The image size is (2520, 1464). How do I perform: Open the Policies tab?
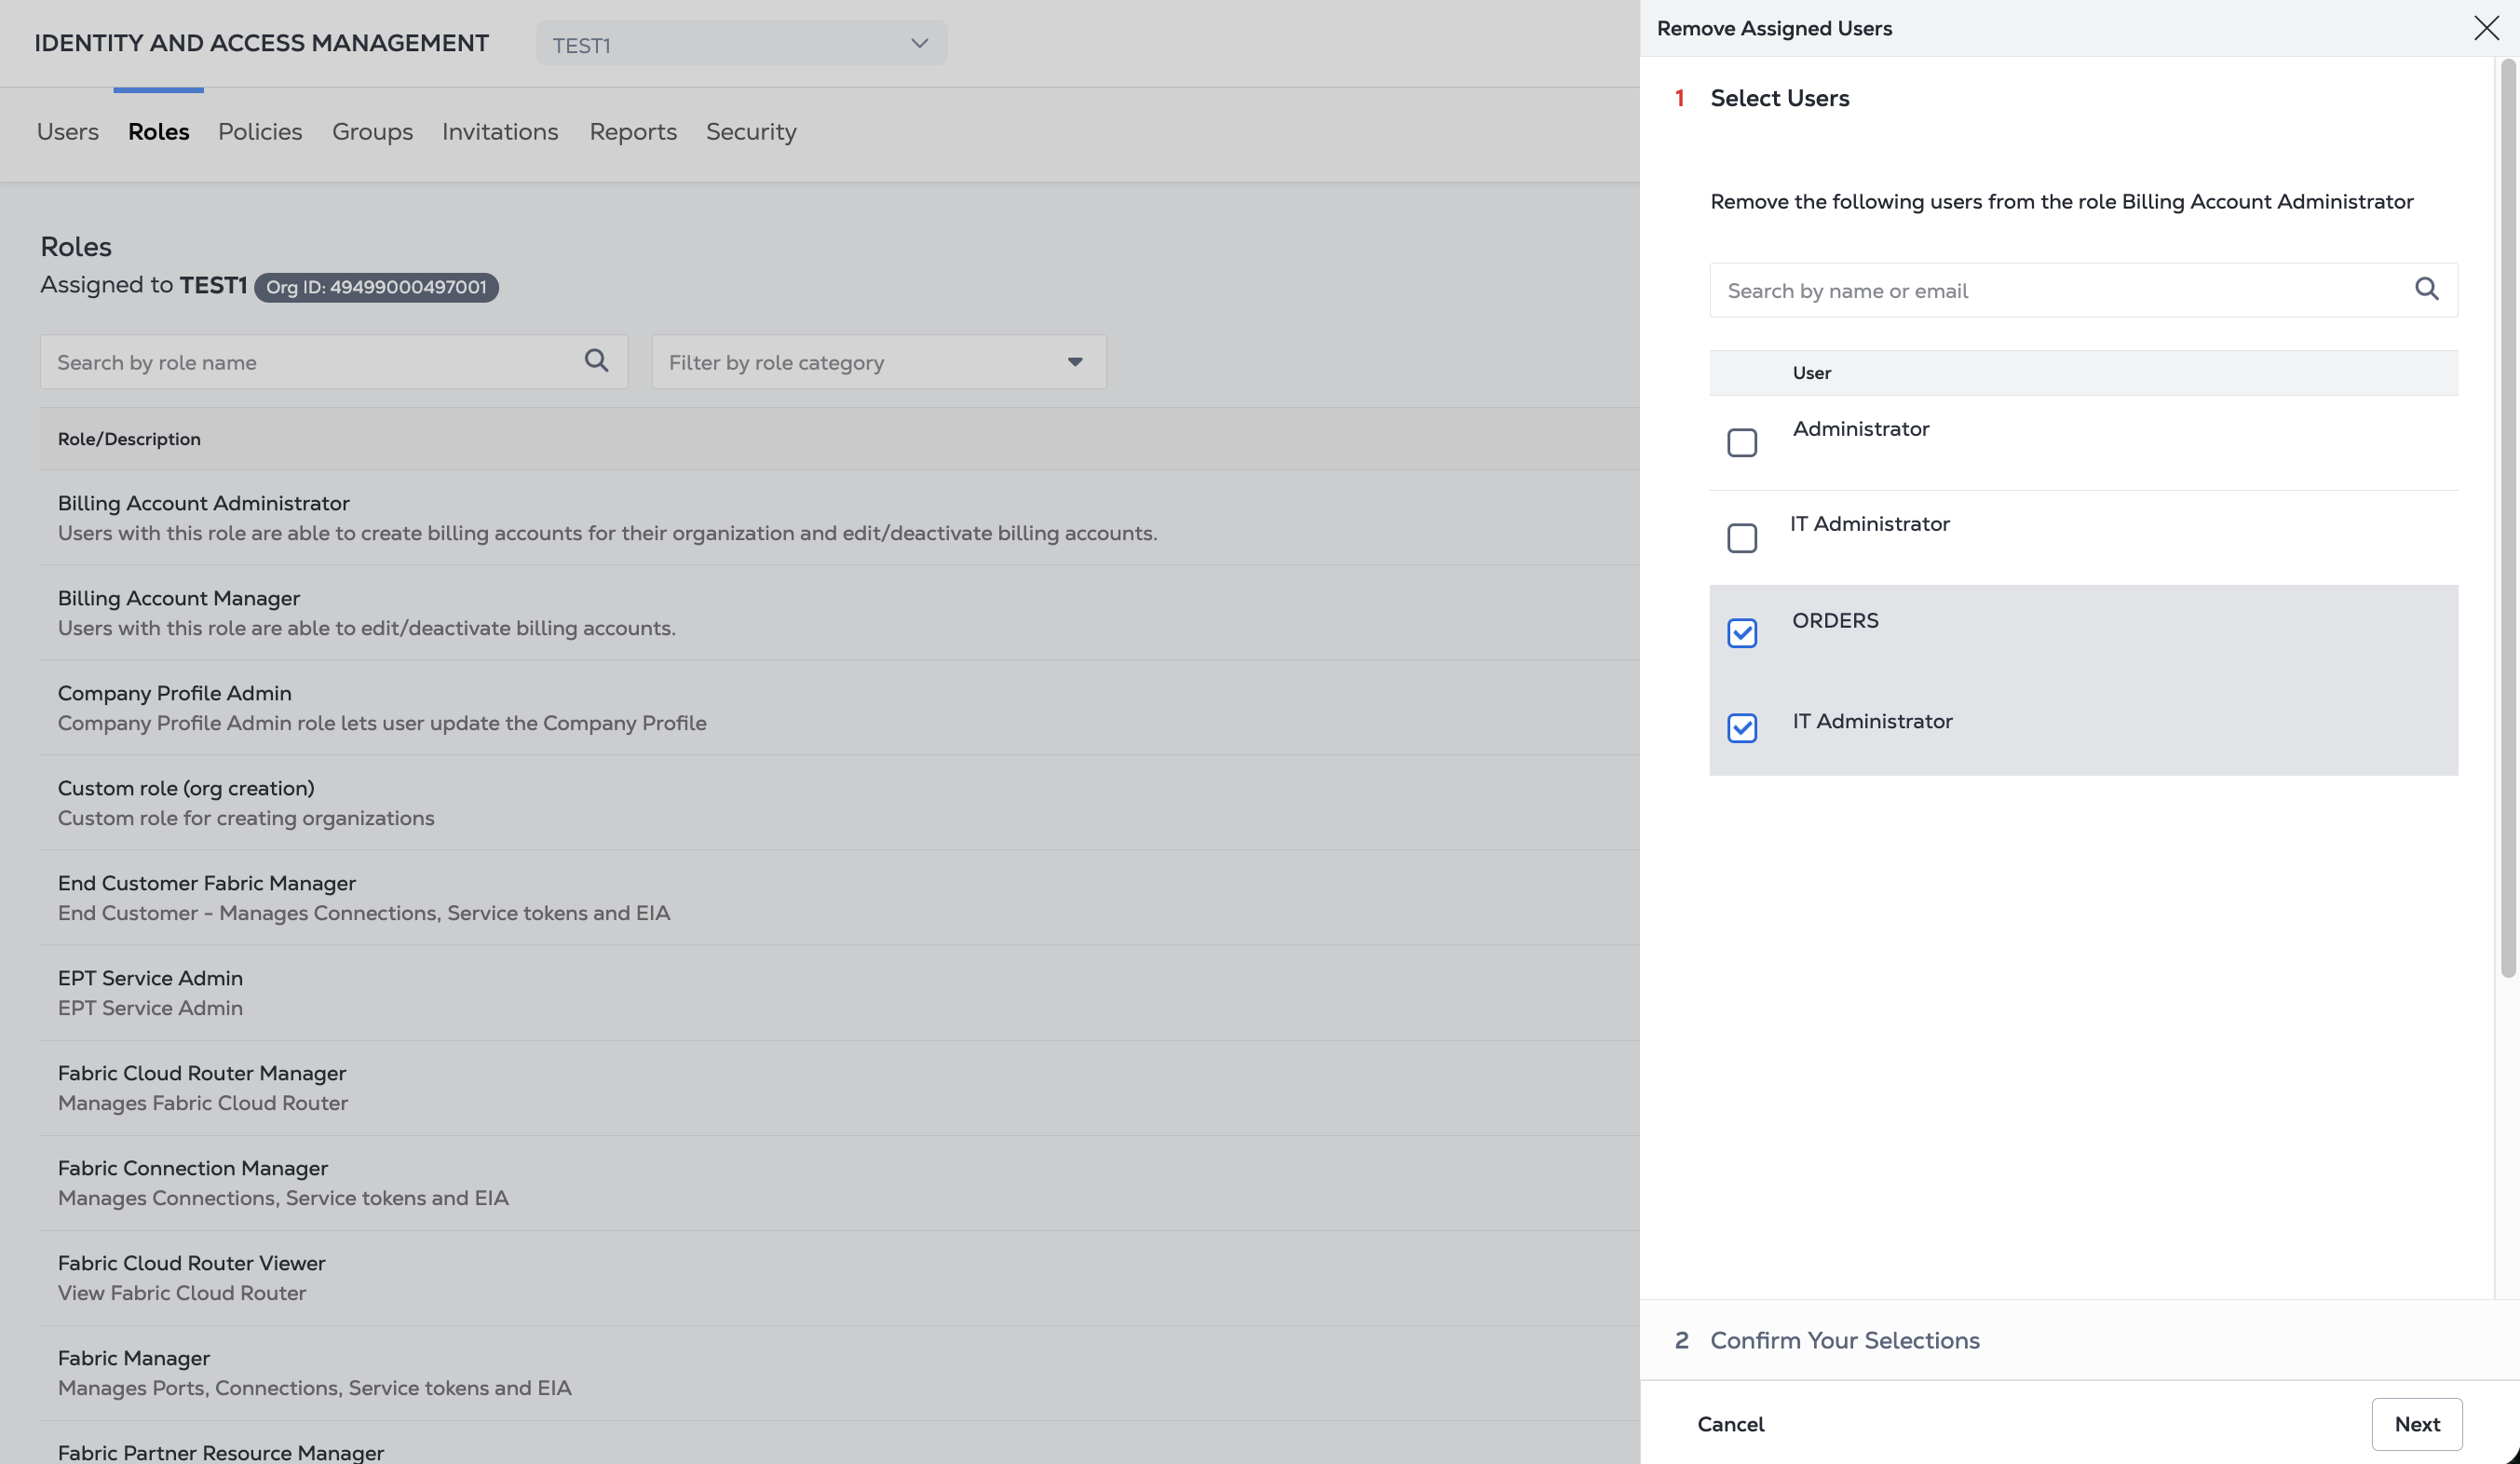260,132
